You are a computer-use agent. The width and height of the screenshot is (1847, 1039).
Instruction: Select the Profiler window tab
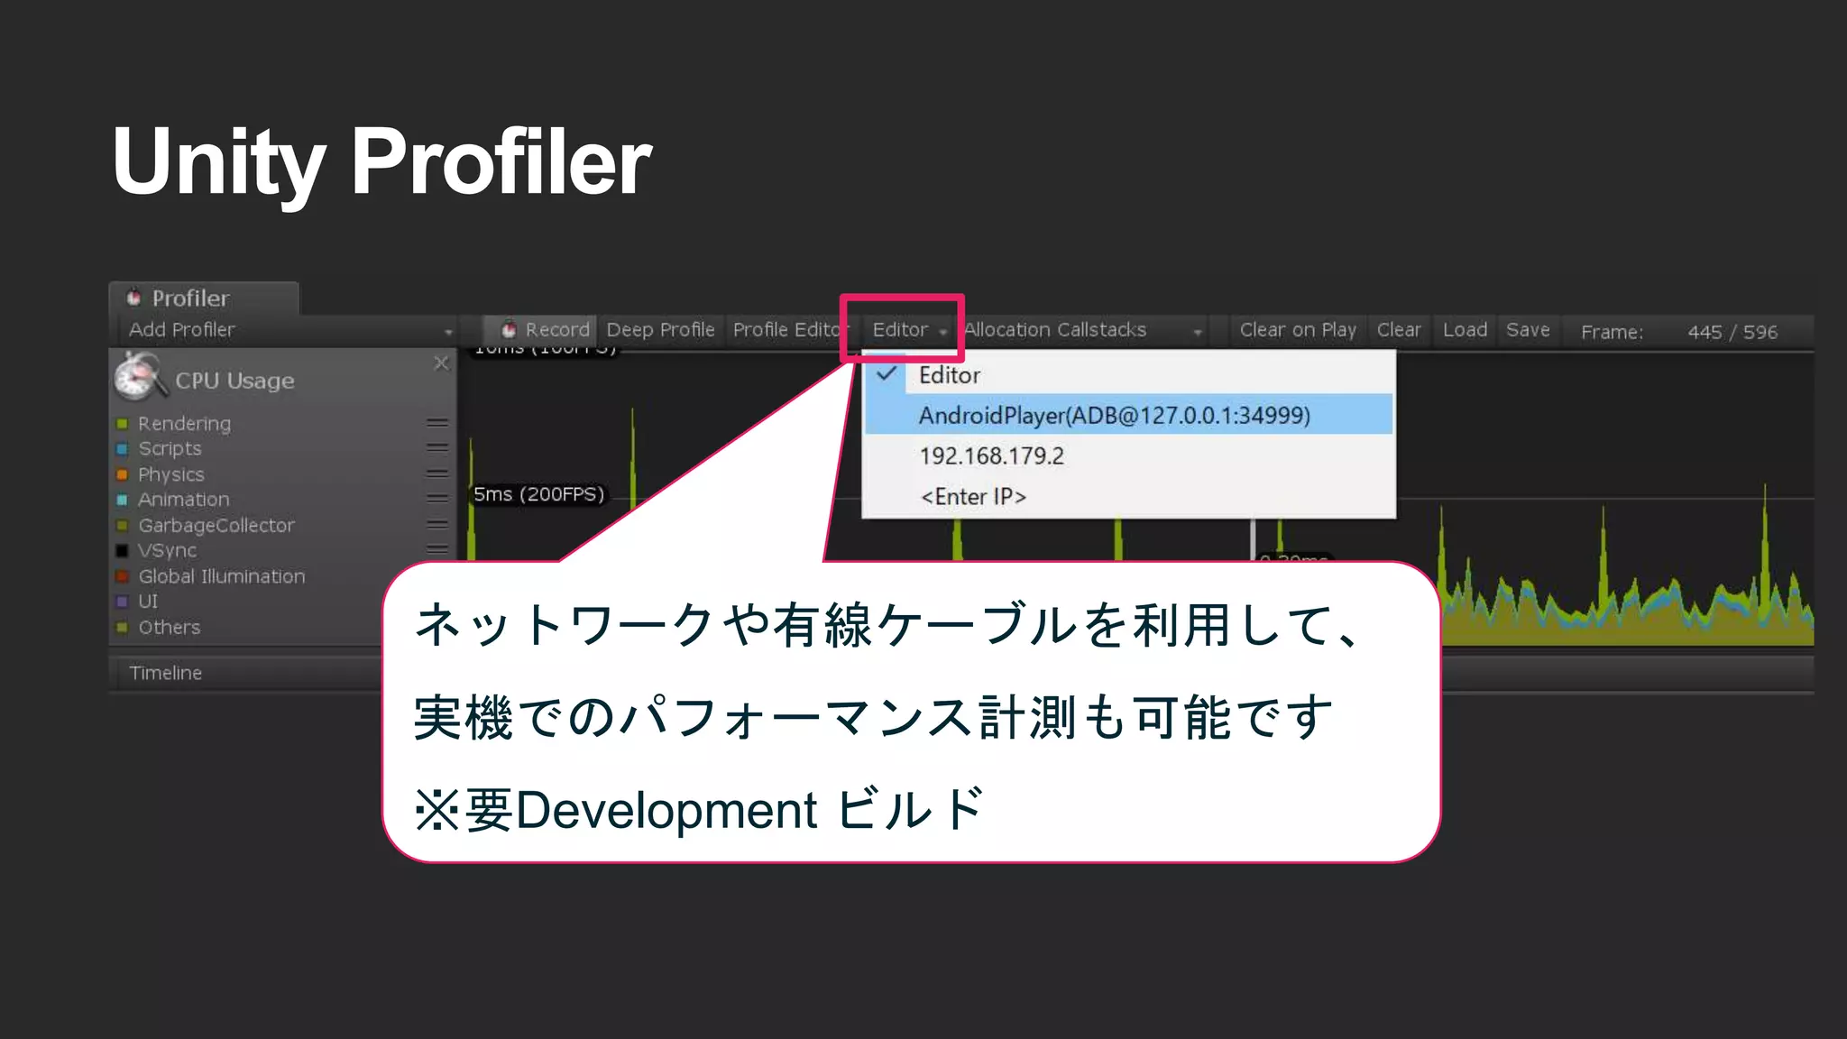coord(205,298)
